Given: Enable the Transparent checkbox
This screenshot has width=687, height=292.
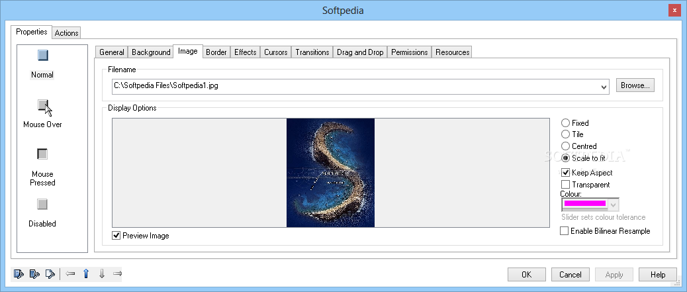Looking at the screenshot, I should pos(565,185).
